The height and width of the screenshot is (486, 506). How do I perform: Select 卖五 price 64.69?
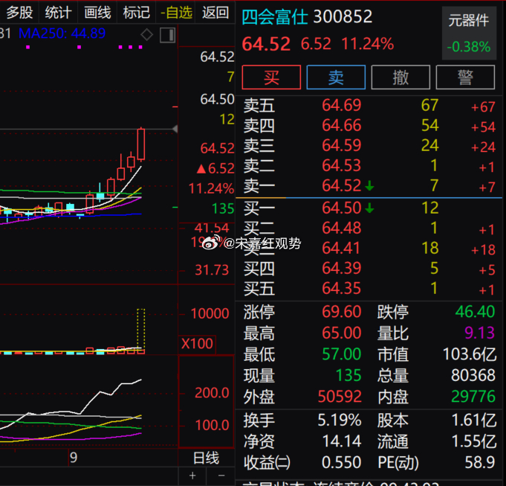[x=342, y=106]
